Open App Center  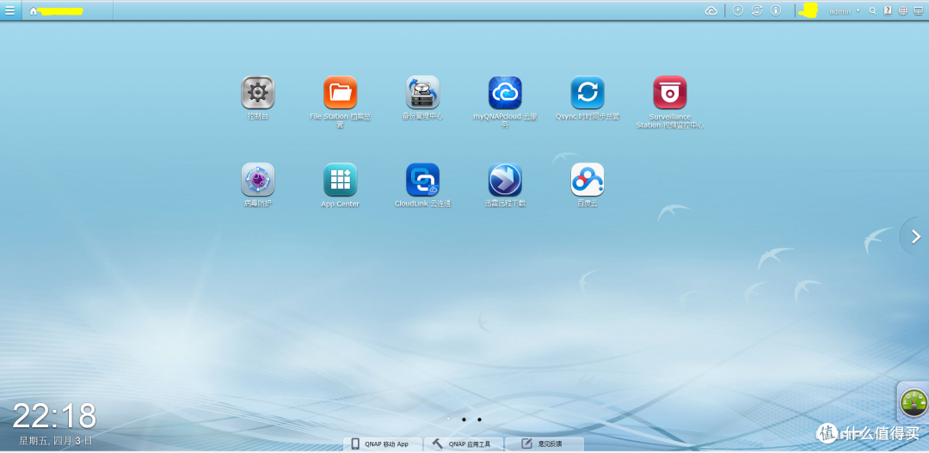pos(340,180)
